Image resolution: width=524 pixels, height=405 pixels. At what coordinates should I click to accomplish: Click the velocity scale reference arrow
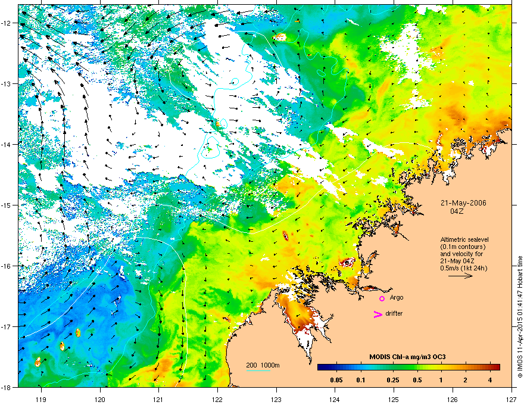[x=460, y=276]
